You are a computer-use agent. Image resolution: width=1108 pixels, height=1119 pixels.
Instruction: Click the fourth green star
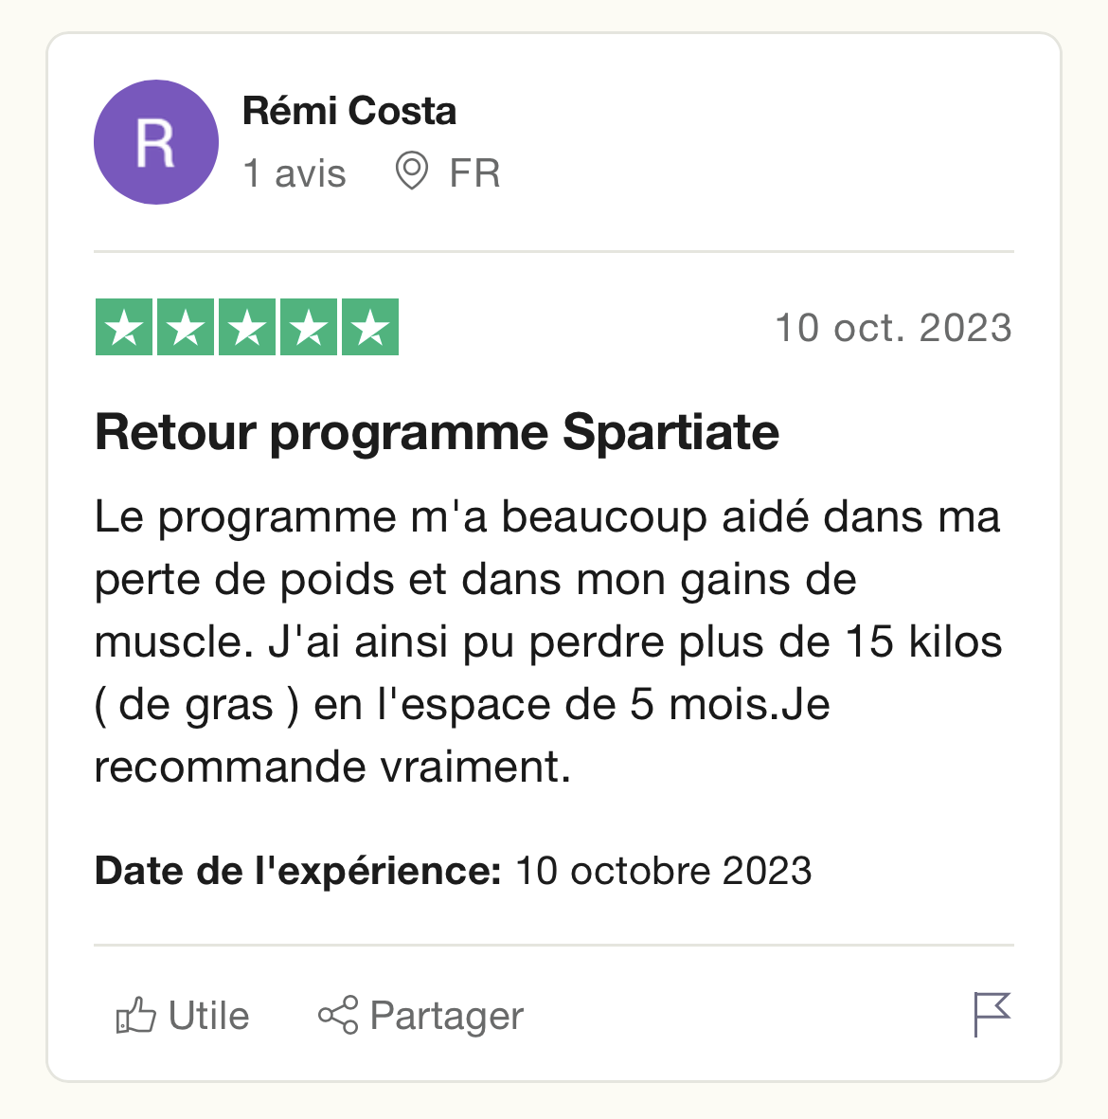tap(309, 327)
